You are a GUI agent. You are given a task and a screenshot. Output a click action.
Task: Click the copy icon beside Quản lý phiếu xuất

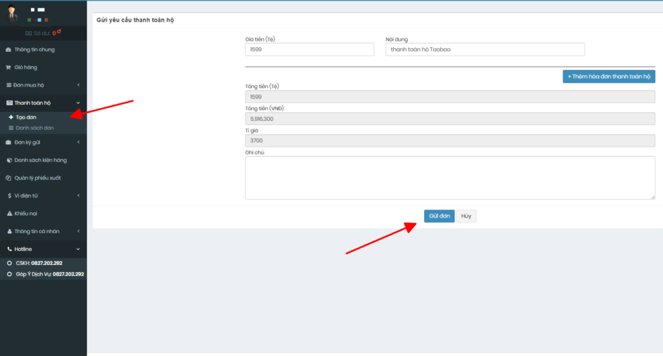coord(8,178)
